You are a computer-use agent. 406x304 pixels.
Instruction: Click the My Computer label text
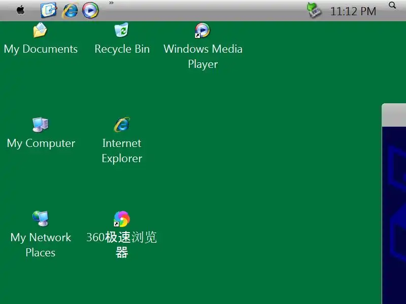(41, 143)
